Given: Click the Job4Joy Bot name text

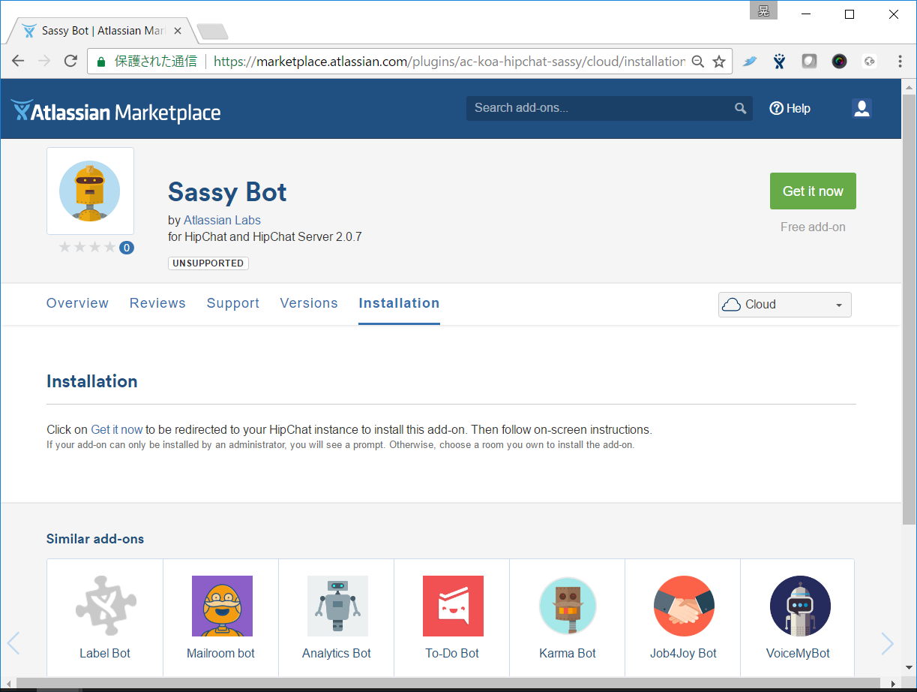Looking at the screenshot, I should coord(683,654).
